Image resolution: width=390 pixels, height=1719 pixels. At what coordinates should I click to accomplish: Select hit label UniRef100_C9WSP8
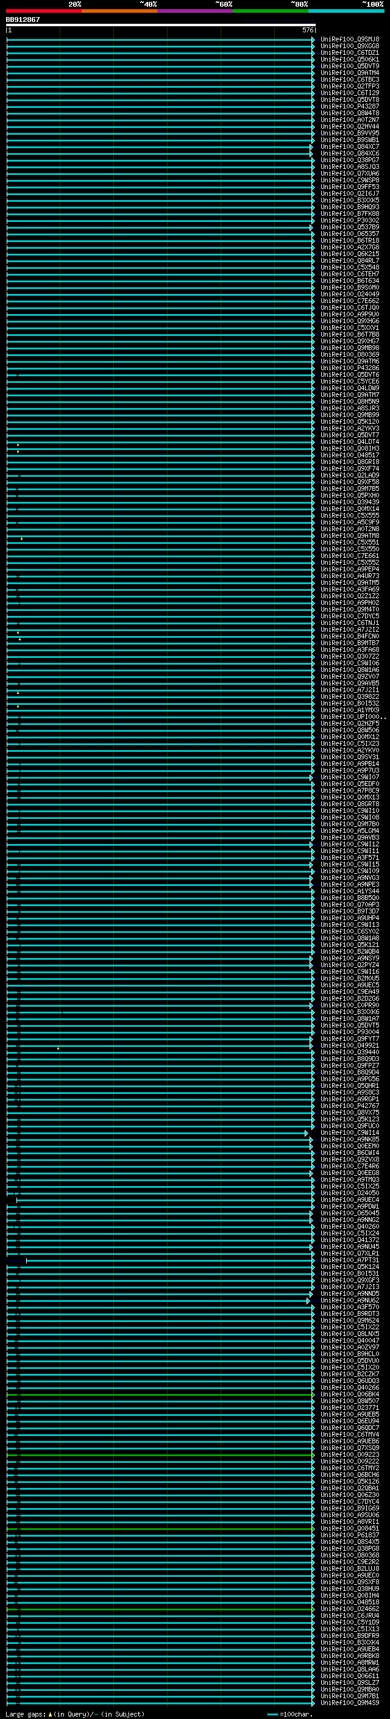click(349, 180)
